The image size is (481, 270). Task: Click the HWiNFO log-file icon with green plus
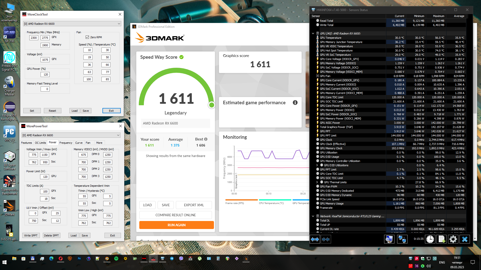click(x=442, y=239)
